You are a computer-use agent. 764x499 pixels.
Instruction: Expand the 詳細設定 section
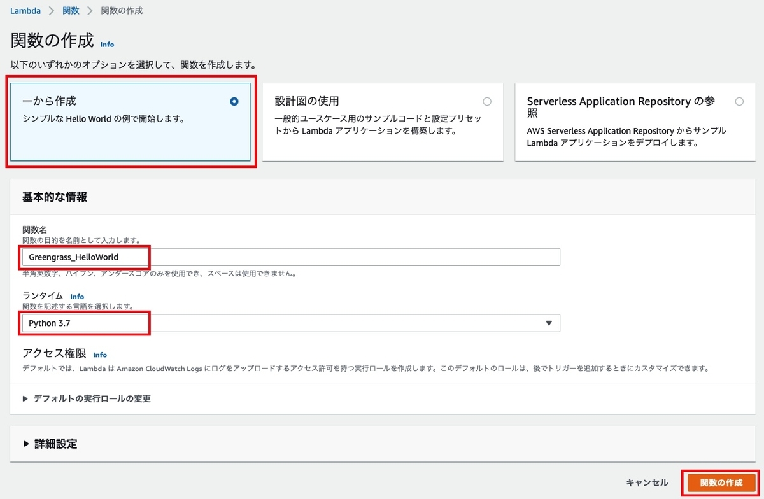[x=57, y=444]
